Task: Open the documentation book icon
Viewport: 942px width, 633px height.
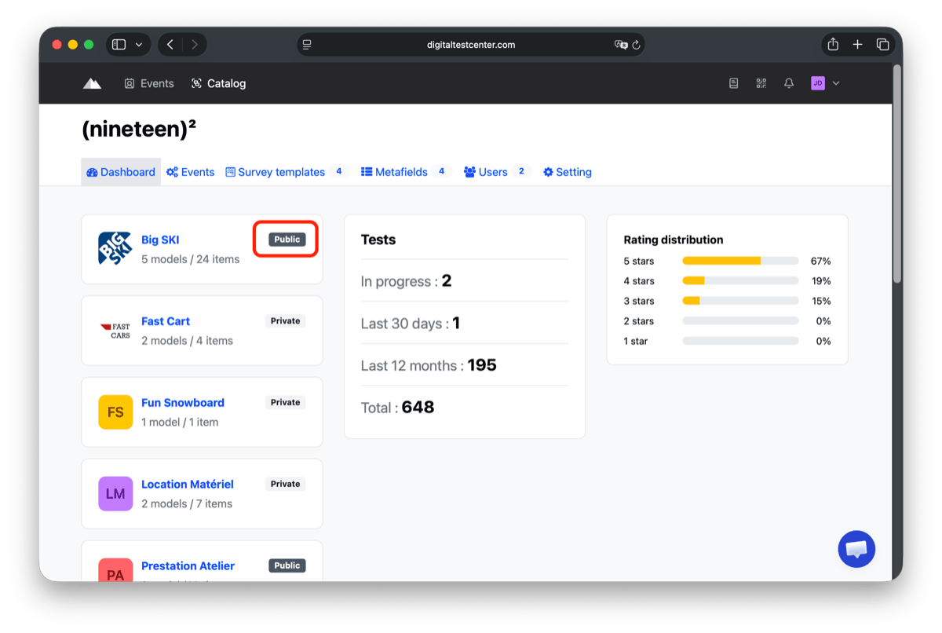Action: 733,83
